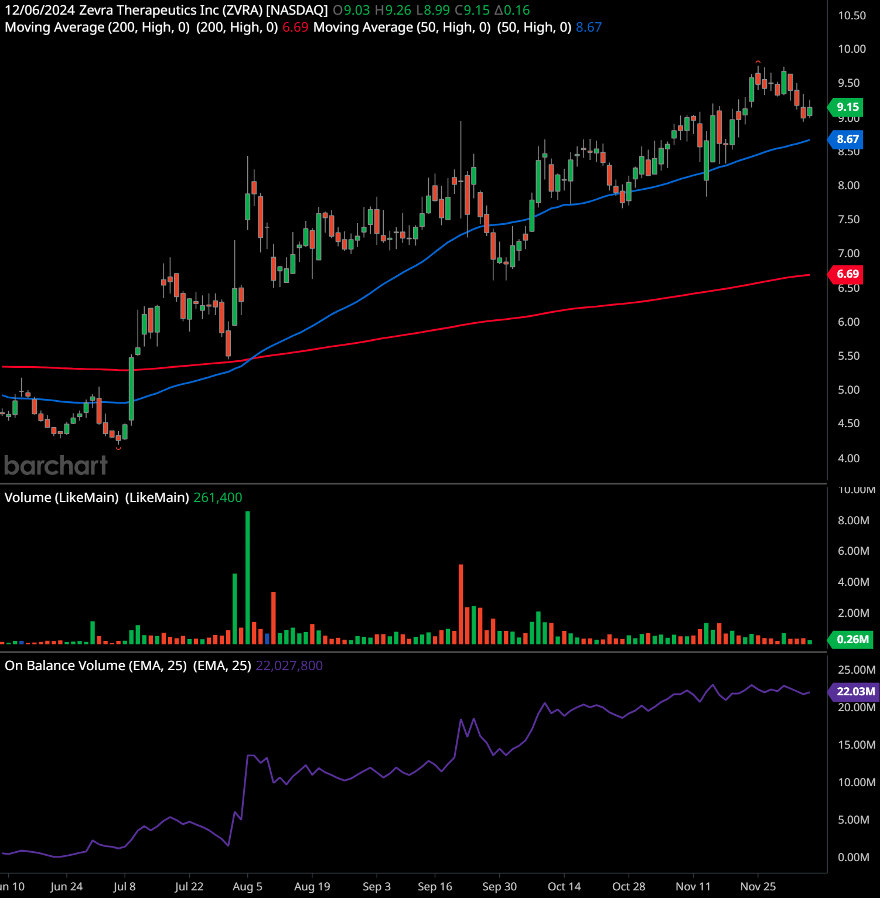Click the purple 22.03M OBV axis tag
Screen dimensions: 880x898
855,691
